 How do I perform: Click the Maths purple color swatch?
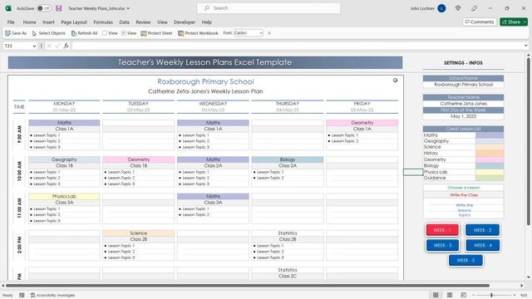click(490, 135)
